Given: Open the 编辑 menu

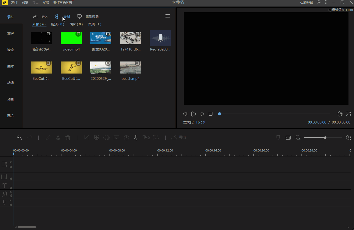Looking at the screenshot, I should click(x=25, y=2).
